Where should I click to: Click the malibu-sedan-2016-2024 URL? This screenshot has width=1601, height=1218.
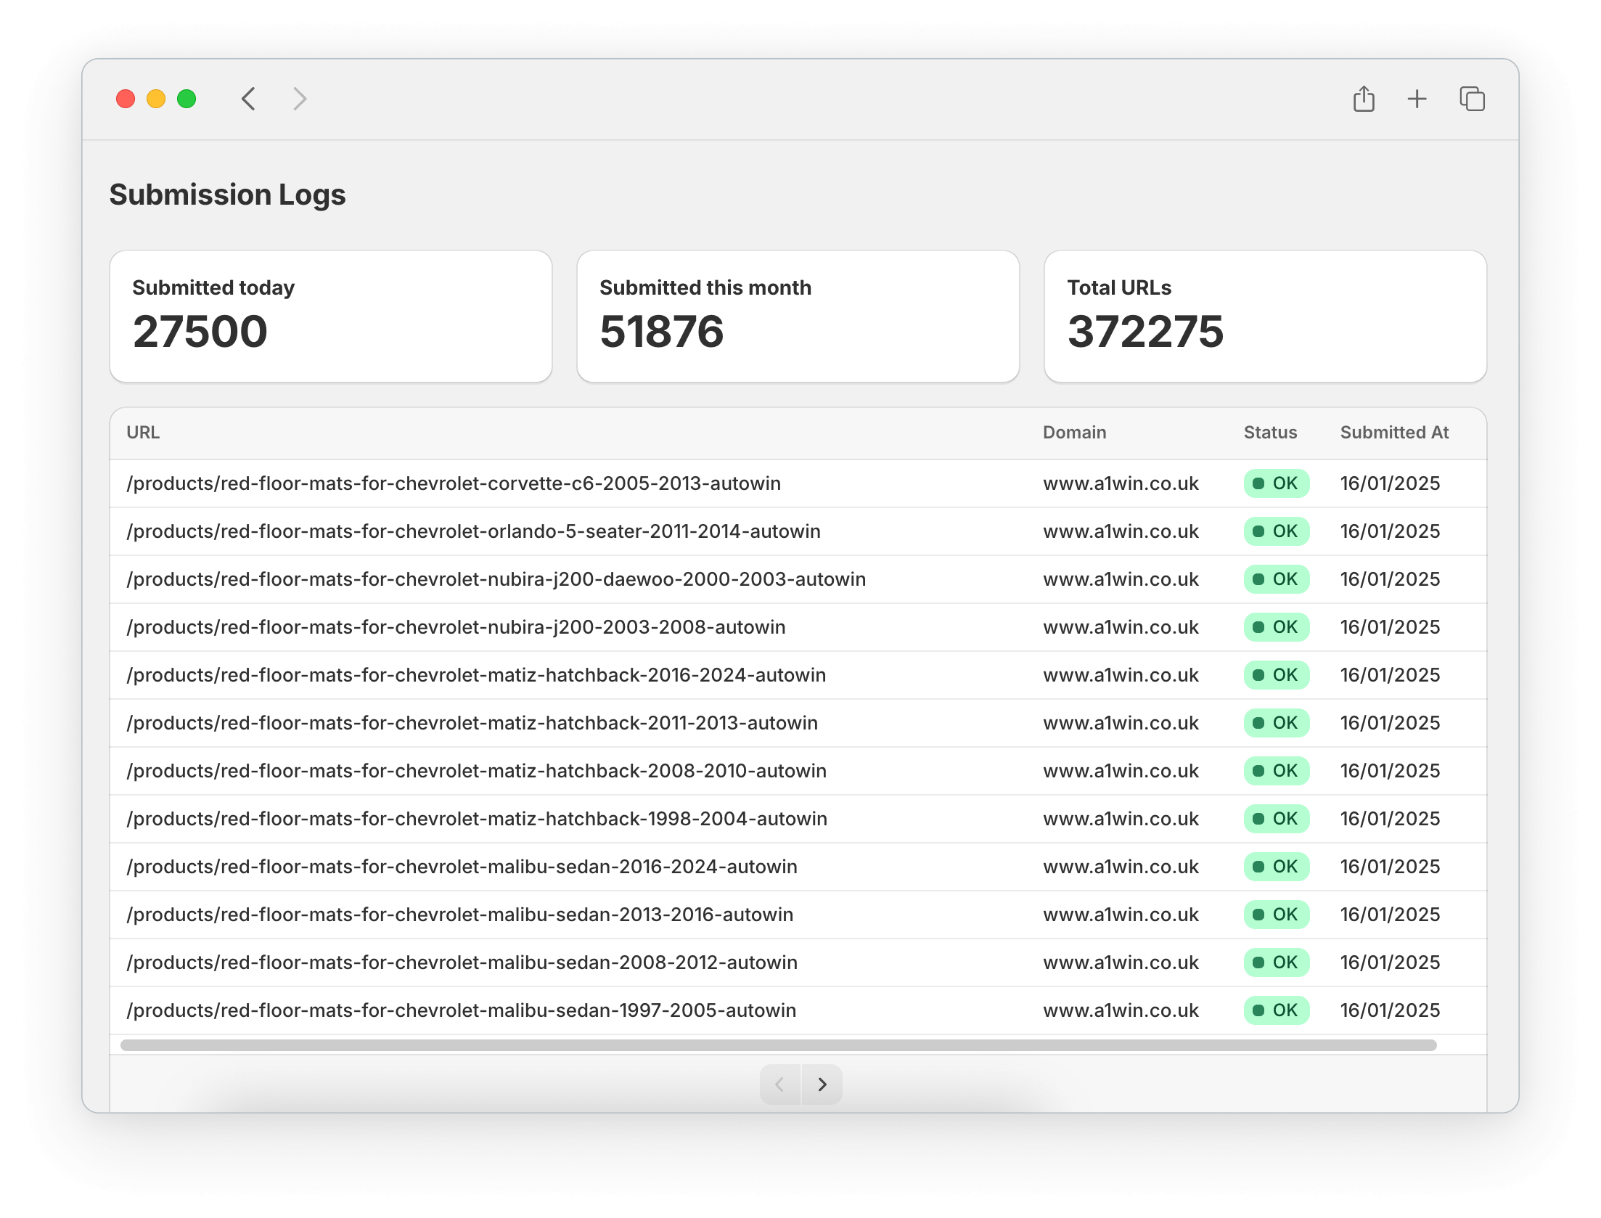(x=462, y=867)
